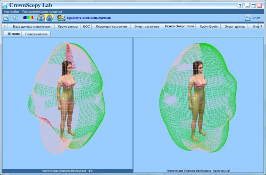The width and height of the screenshot is (266, 175).
Task: Select the highlighted wireframe grid field icon
Action: (50, 18)
